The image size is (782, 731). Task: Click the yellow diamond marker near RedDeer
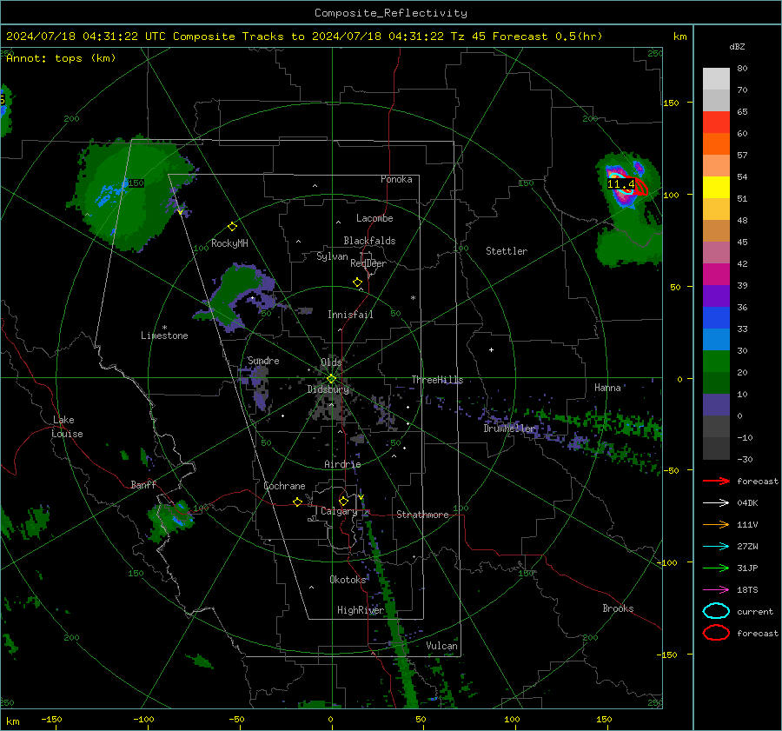357,282
